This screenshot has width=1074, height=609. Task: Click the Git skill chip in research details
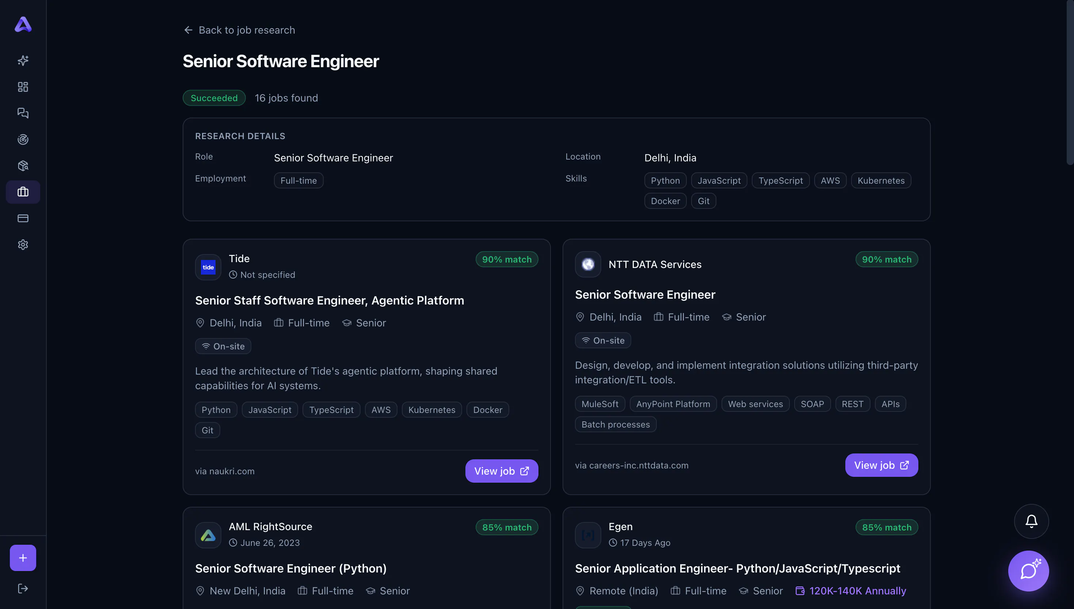click(703, 201)
